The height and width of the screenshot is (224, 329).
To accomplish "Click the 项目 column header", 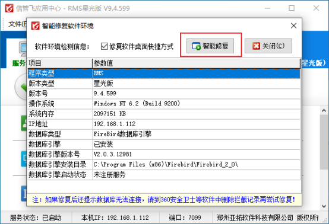I will click(x=60, y=63).
